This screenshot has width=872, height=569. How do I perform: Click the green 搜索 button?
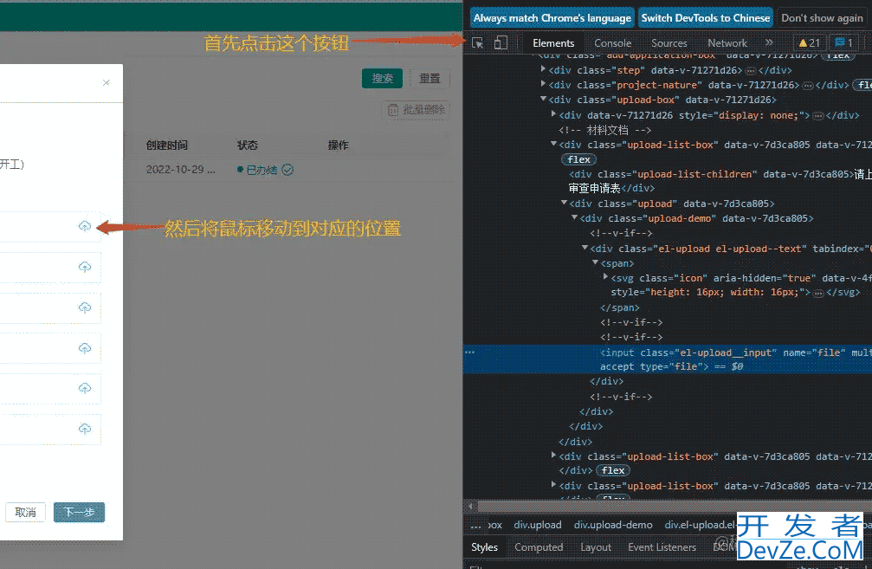[382, 79]
